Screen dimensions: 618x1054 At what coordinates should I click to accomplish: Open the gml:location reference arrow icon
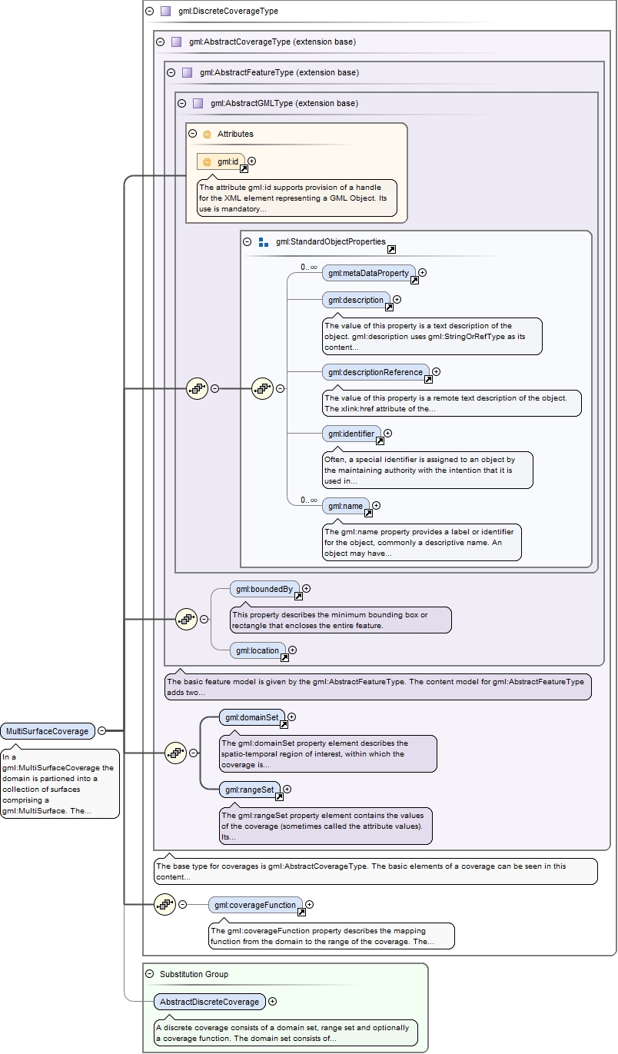pyautogui.click(x=284, y=657)
